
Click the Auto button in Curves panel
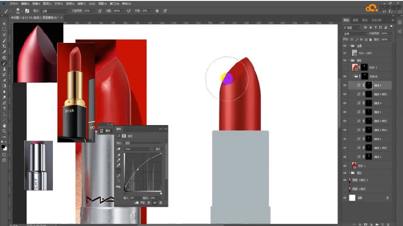coord(158,149)
